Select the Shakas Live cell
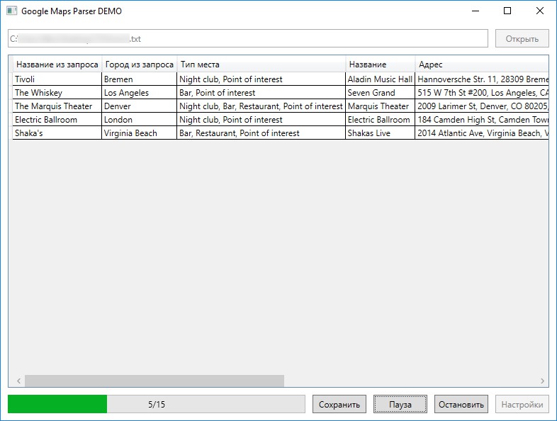The image size is (557, 421). pyautogui.click(x=380, y=133)
